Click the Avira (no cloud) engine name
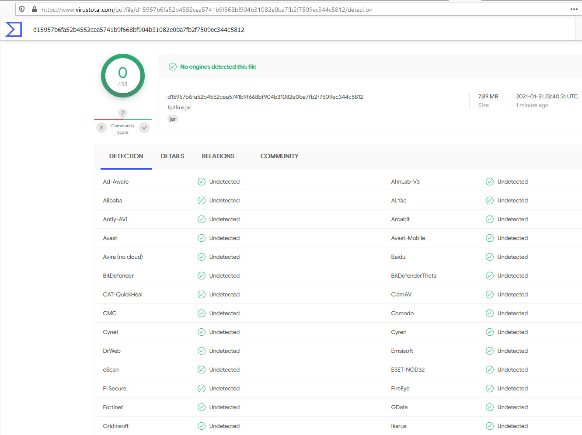The image size is (582, 435). [123, 257]
